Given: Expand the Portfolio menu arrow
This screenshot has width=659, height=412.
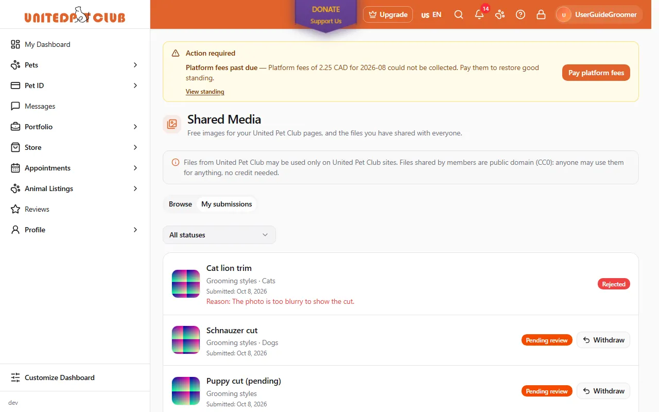Looking at the screenshot, I should 135,127.
